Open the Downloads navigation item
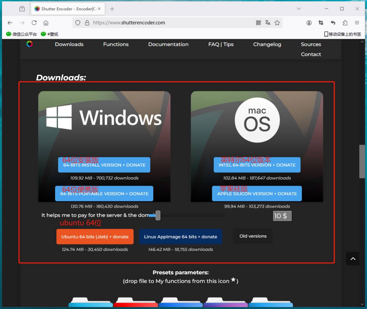 point(69,44)
